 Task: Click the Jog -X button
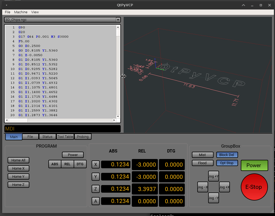203,187
